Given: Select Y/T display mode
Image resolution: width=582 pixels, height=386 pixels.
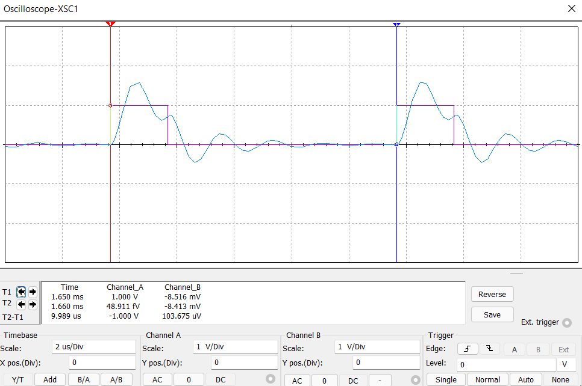Looking at the screenshot, I should [x=17, y=380].
